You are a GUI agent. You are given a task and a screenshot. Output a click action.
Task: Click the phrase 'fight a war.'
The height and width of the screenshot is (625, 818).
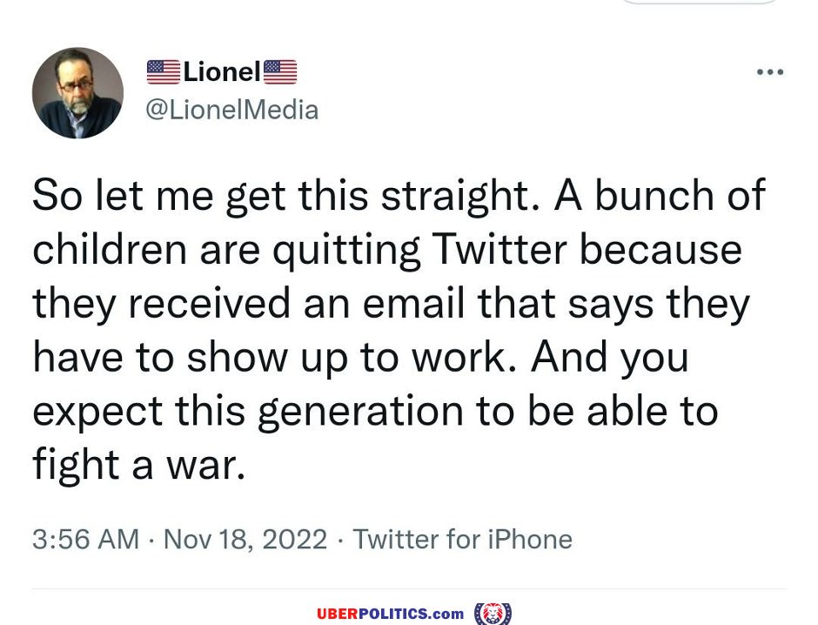138,466
